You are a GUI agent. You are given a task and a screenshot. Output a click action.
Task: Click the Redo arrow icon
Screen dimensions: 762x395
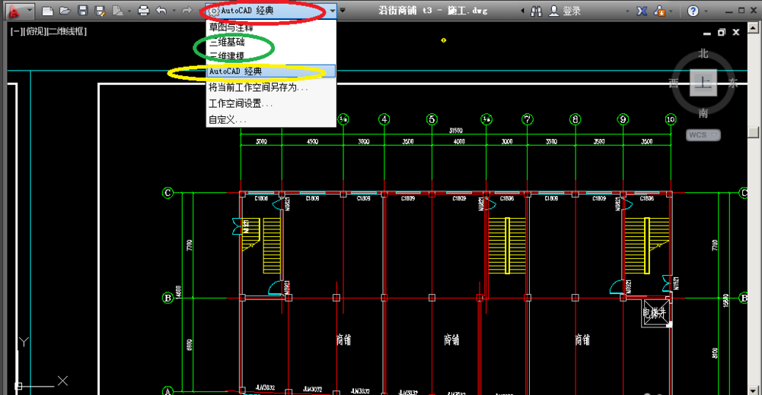pos(187,11)
